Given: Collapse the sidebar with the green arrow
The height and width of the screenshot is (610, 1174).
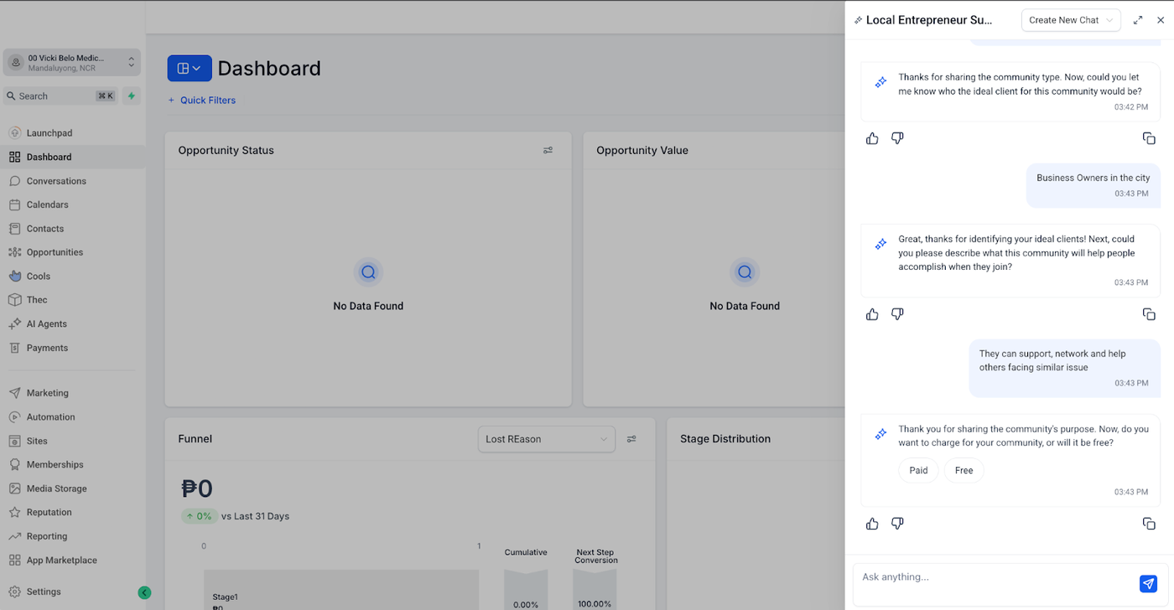Looking at the screenshot, I should point(144,592).
